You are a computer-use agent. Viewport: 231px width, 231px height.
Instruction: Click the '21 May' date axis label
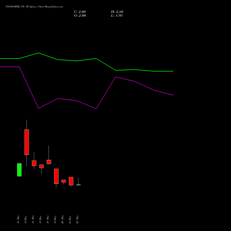point(70,219)
